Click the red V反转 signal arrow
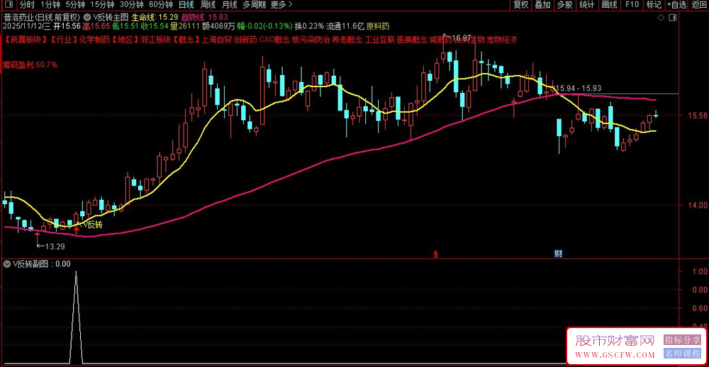The image size is (709, 367). tap(77, 230)
